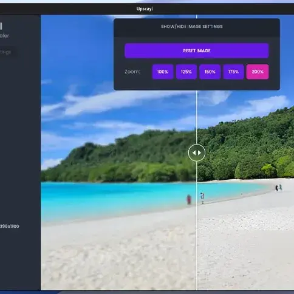Set zoom to 100%
The image size is (294, 294).
pyautogui.click(x=163, y=72)
